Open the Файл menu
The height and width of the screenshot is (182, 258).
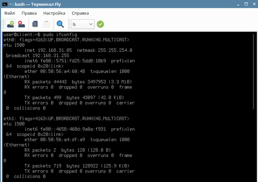9,13
